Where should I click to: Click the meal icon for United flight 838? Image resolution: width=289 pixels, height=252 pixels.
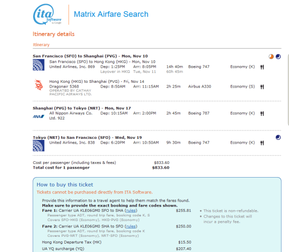(x=262, y=143)
